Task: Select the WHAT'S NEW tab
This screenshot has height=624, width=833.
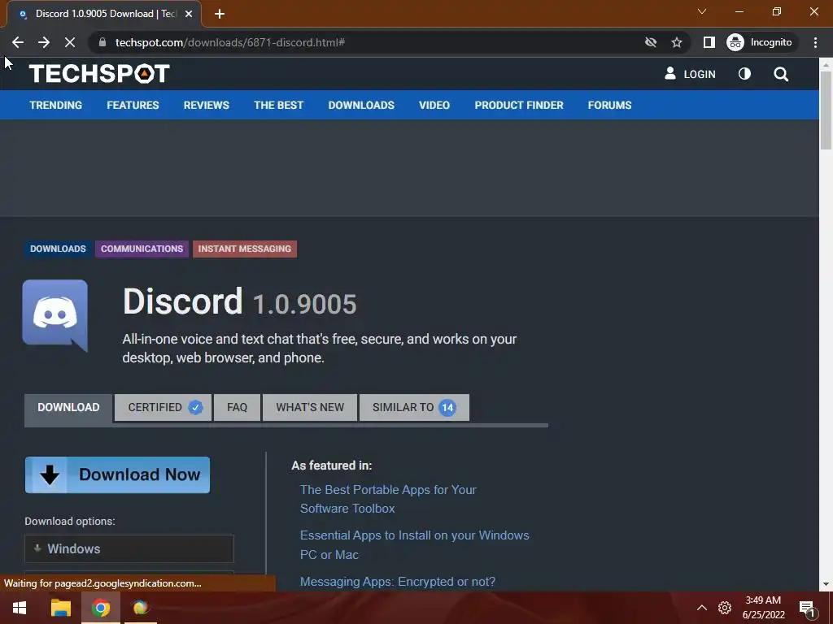Action: click(310, 408)
